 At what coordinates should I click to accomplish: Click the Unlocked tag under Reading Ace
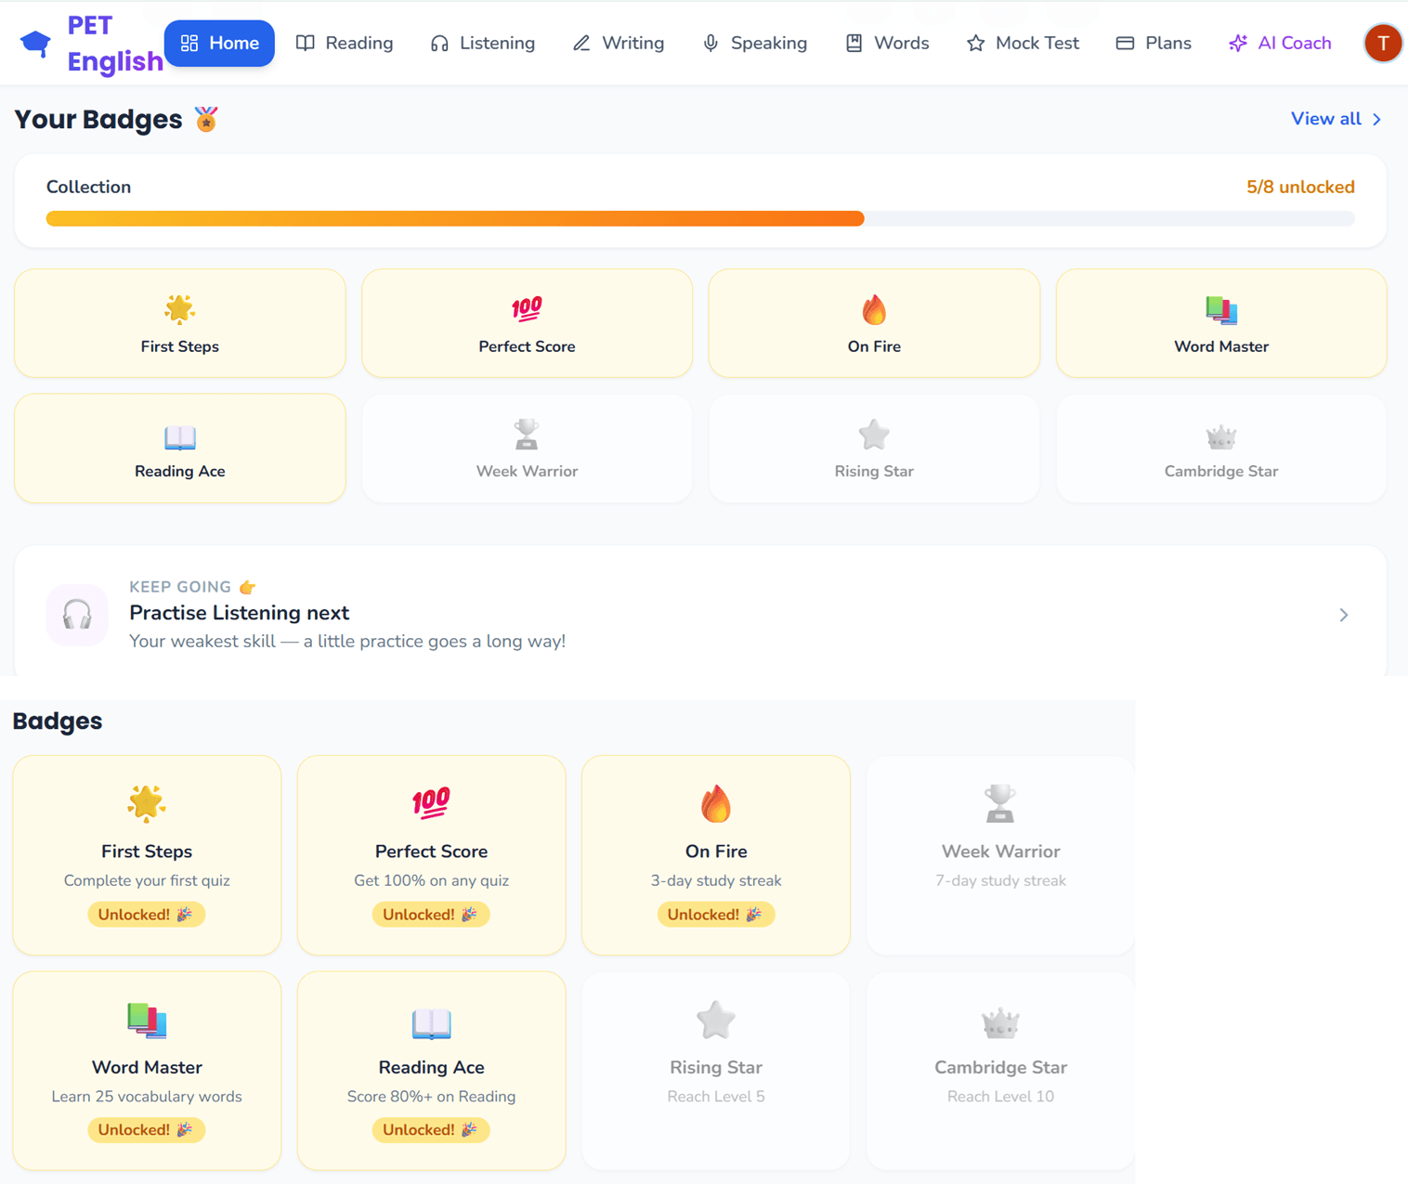click(431, 1130)
